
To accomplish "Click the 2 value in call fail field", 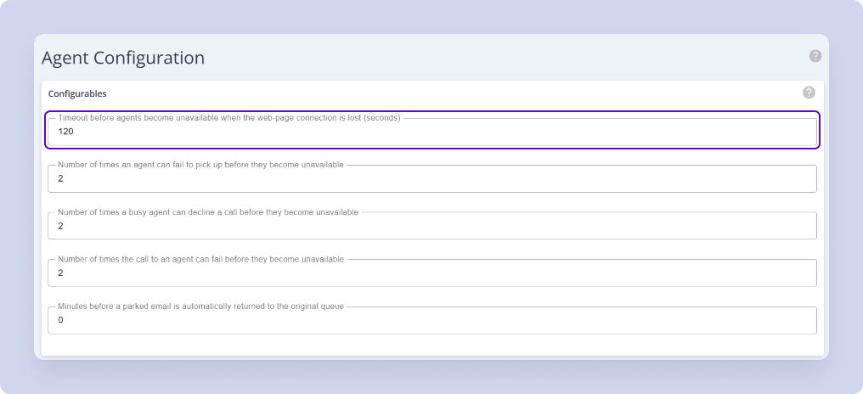I will pyautogui.click(x=60, y=273).
